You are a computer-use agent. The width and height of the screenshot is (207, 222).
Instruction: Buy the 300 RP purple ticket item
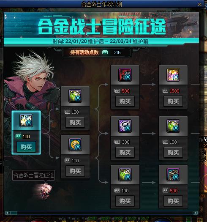click(125, 152)
